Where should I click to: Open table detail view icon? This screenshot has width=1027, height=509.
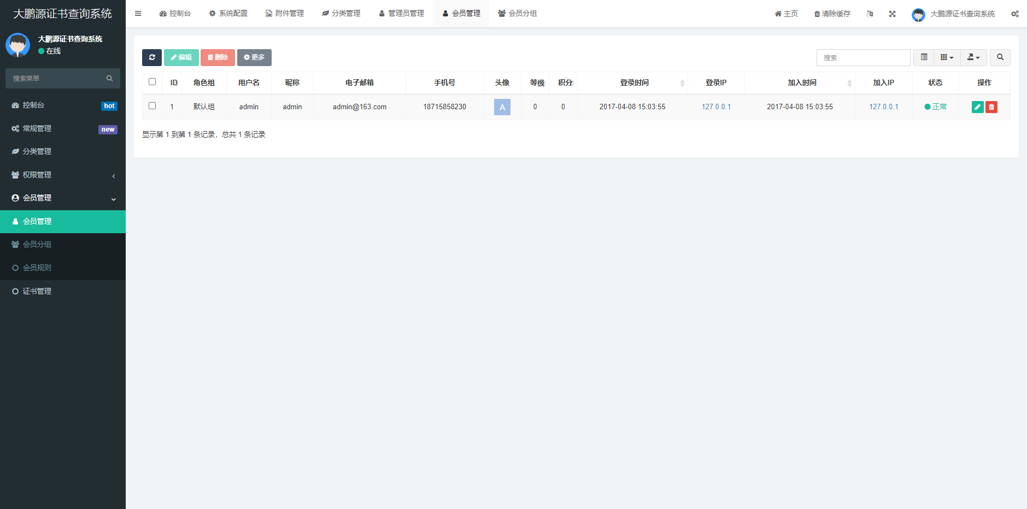[x=924, y=57]
